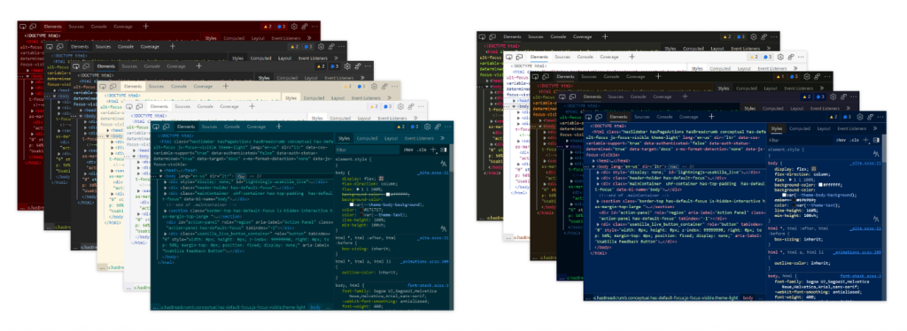Image resolution: width=907 pixels, height=331 pixels.
Task: Switch to Computed tab in teal window
Action: [x=367, y=138]
